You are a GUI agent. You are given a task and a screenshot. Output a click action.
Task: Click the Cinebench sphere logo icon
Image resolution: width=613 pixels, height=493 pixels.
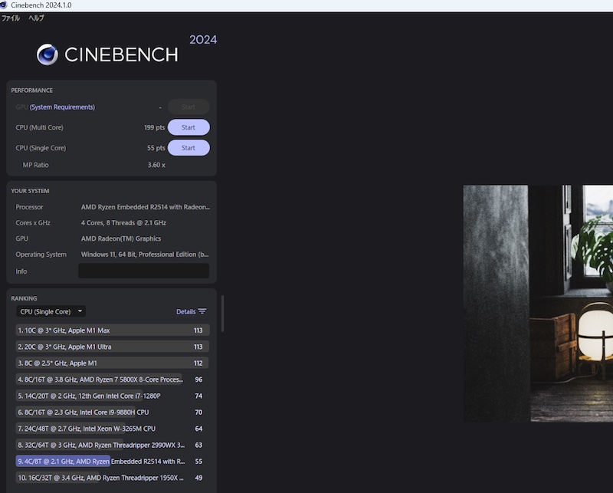tap(48, 54)
